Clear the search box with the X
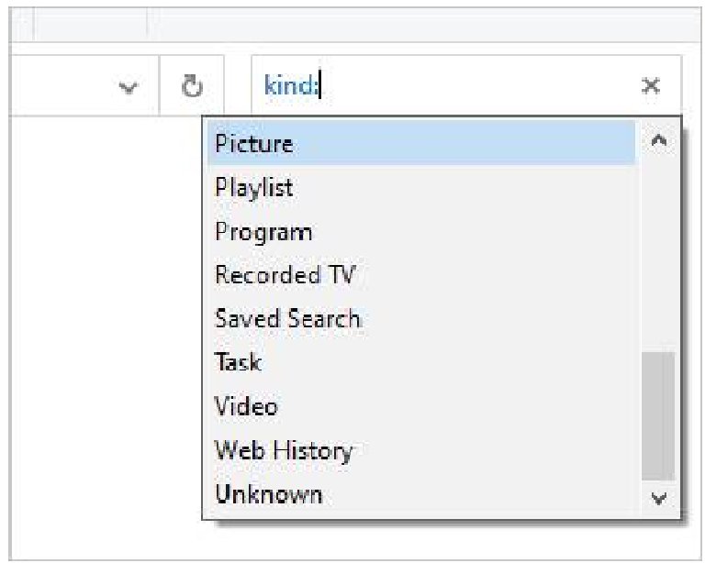The height and width of the screenshot is (563, 705). pos(650,85)
